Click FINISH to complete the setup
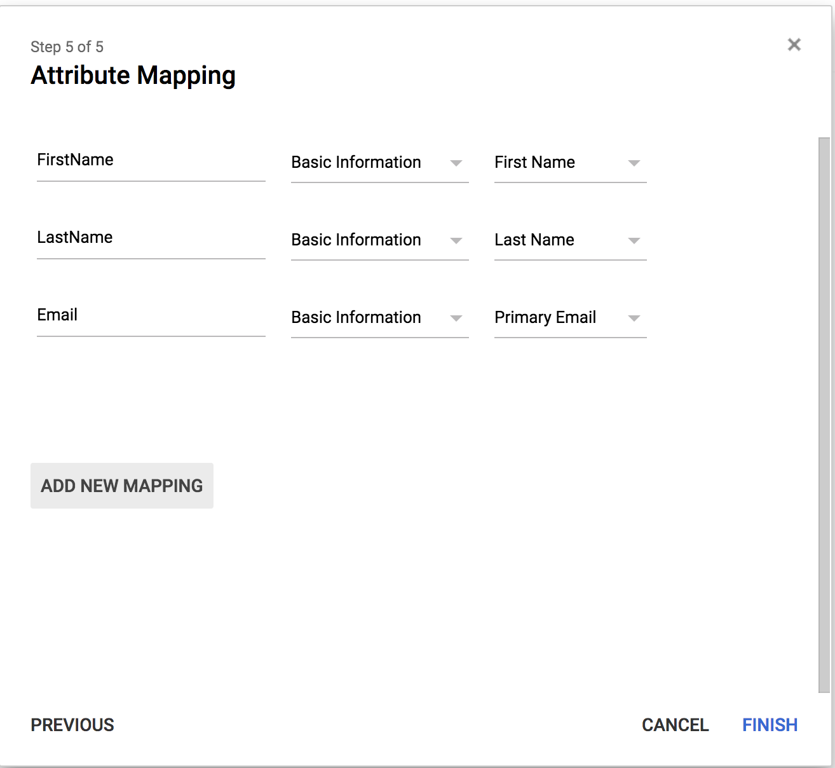Screen dimensions: 835x768 (770, 725)
